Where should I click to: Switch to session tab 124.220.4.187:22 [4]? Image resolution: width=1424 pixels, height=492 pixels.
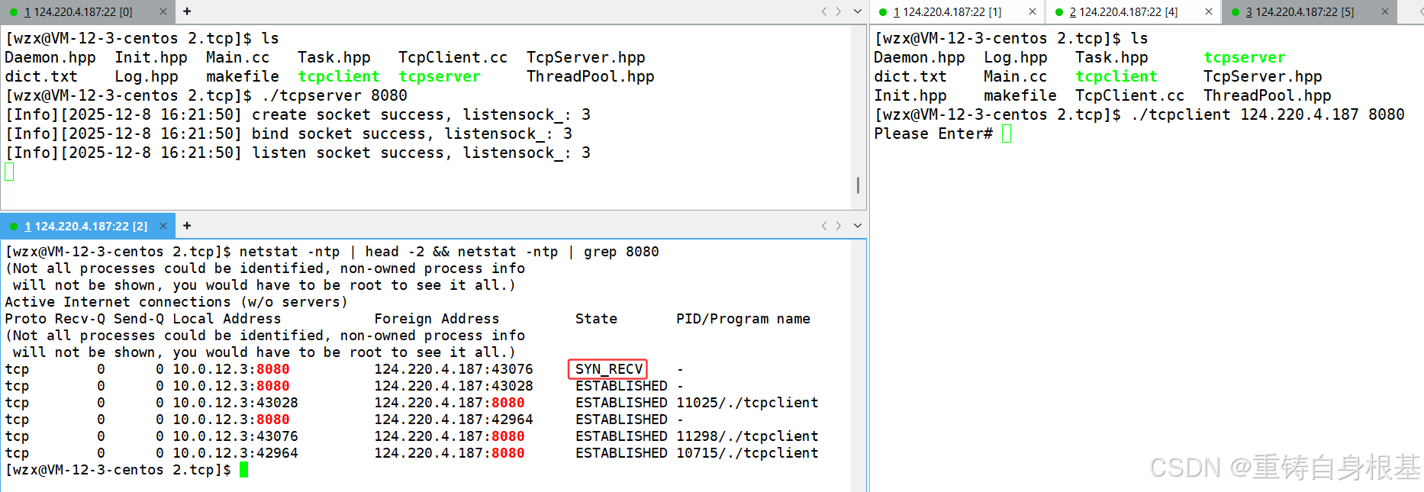point(1133,11)
